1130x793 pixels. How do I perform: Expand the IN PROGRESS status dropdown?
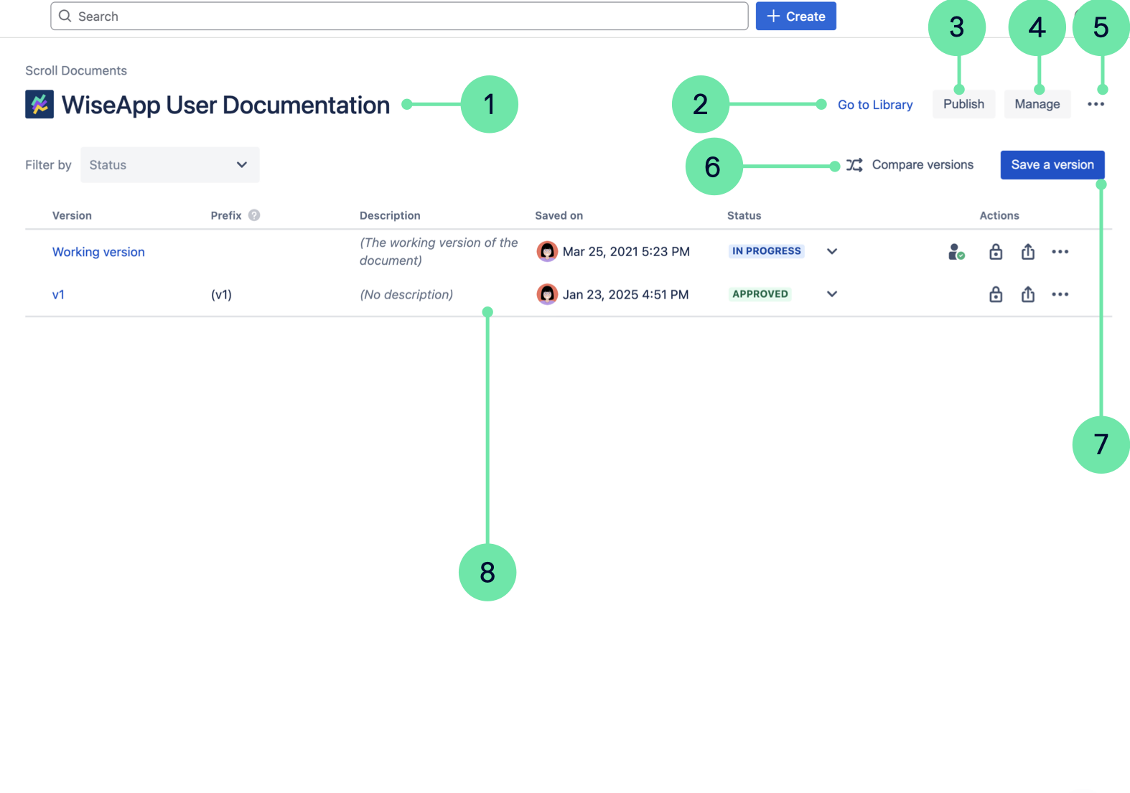(x=832, y=252)
